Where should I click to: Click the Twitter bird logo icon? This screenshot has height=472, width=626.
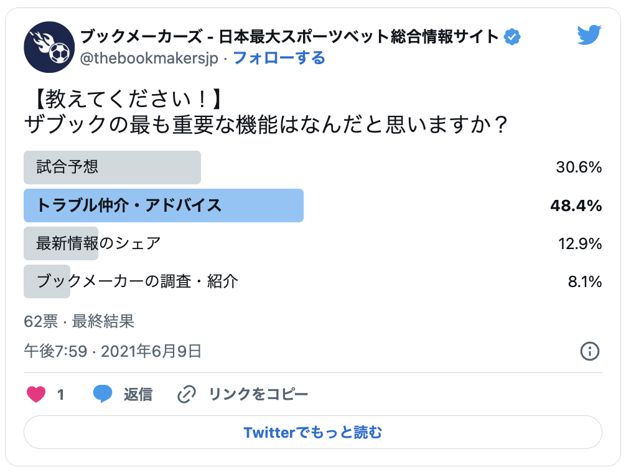point(589,36)
